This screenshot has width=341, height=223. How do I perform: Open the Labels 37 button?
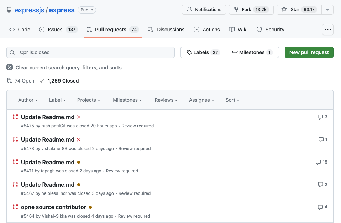[203, 52]
